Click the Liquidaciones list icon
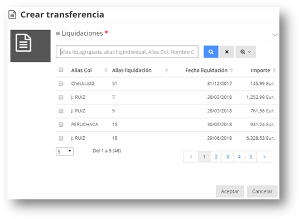 point(57,34)
